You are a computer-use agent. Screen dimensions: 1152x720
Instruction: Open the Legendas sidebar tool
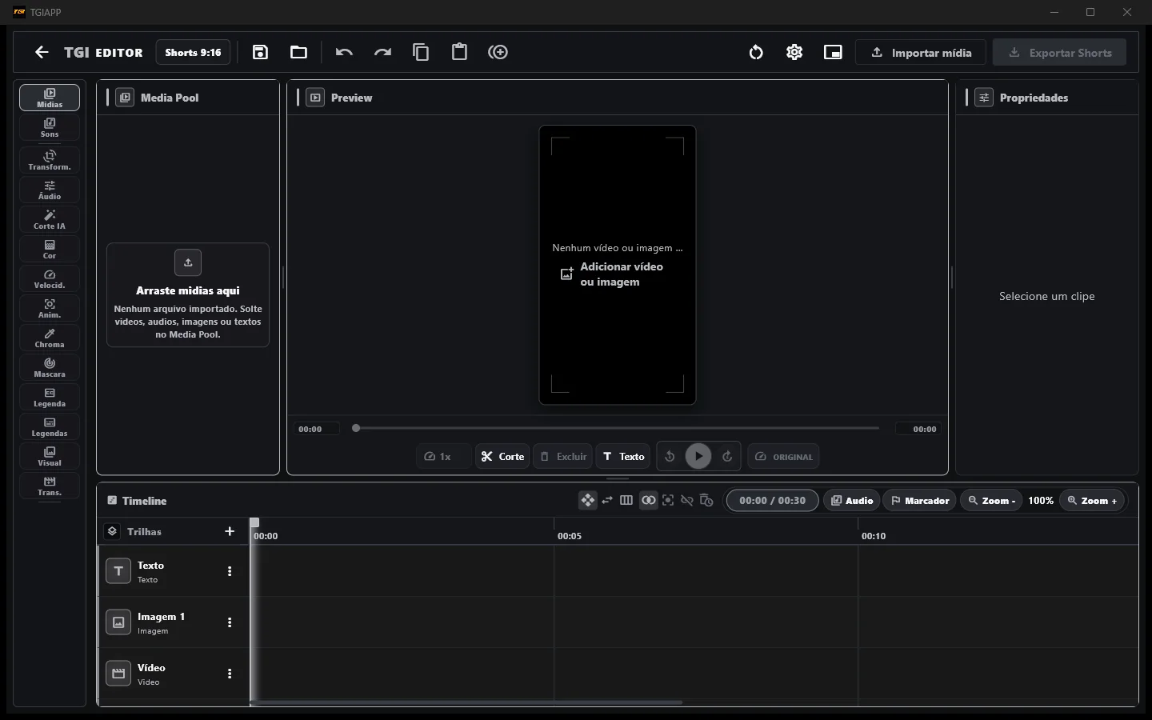pos(50,426)
